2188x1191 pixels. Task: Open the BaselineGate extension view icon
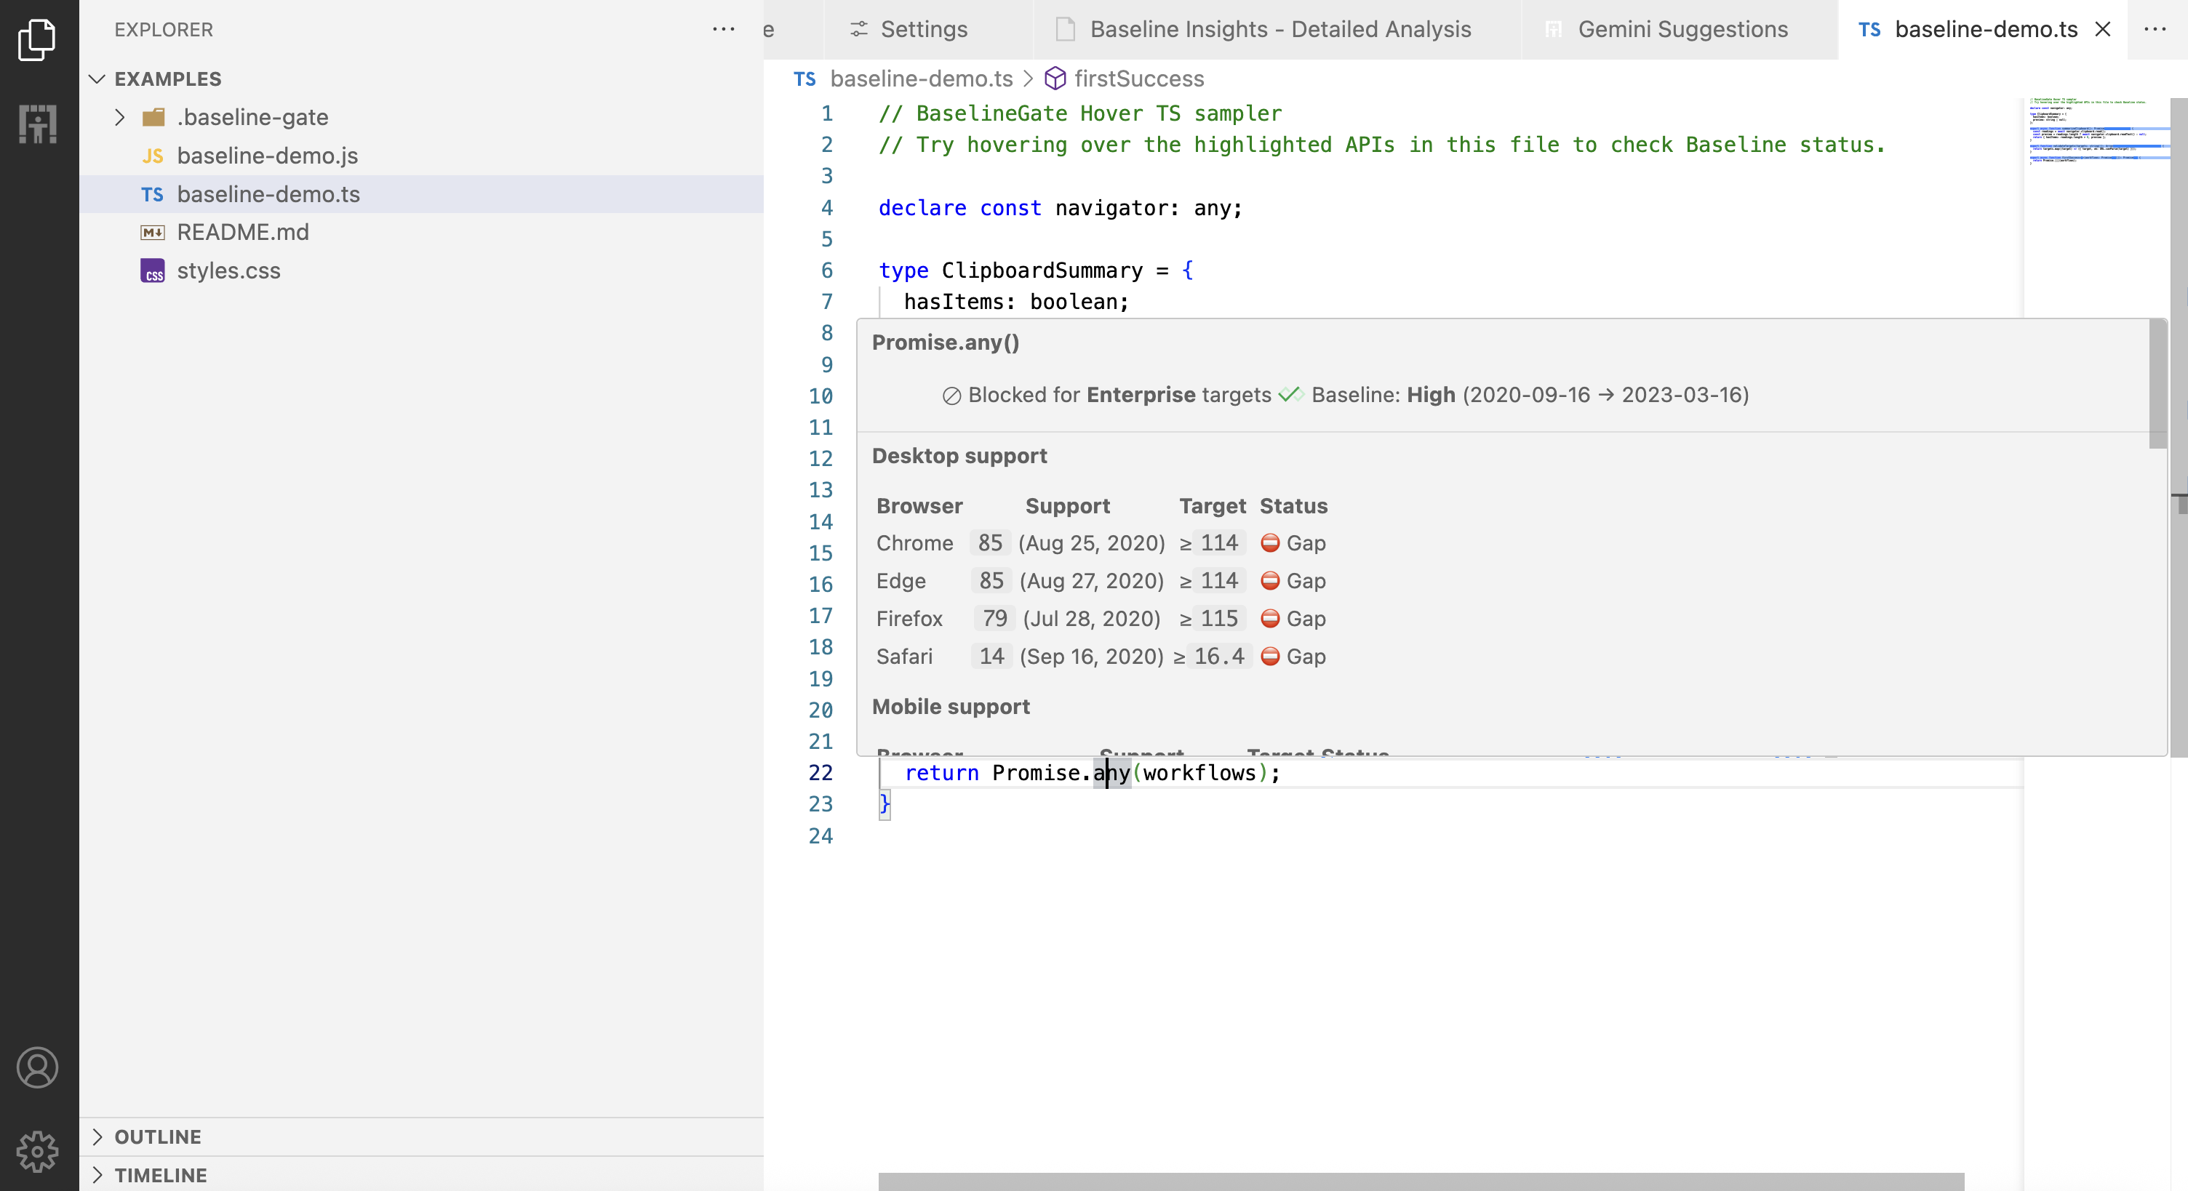[x=37, y=124]
